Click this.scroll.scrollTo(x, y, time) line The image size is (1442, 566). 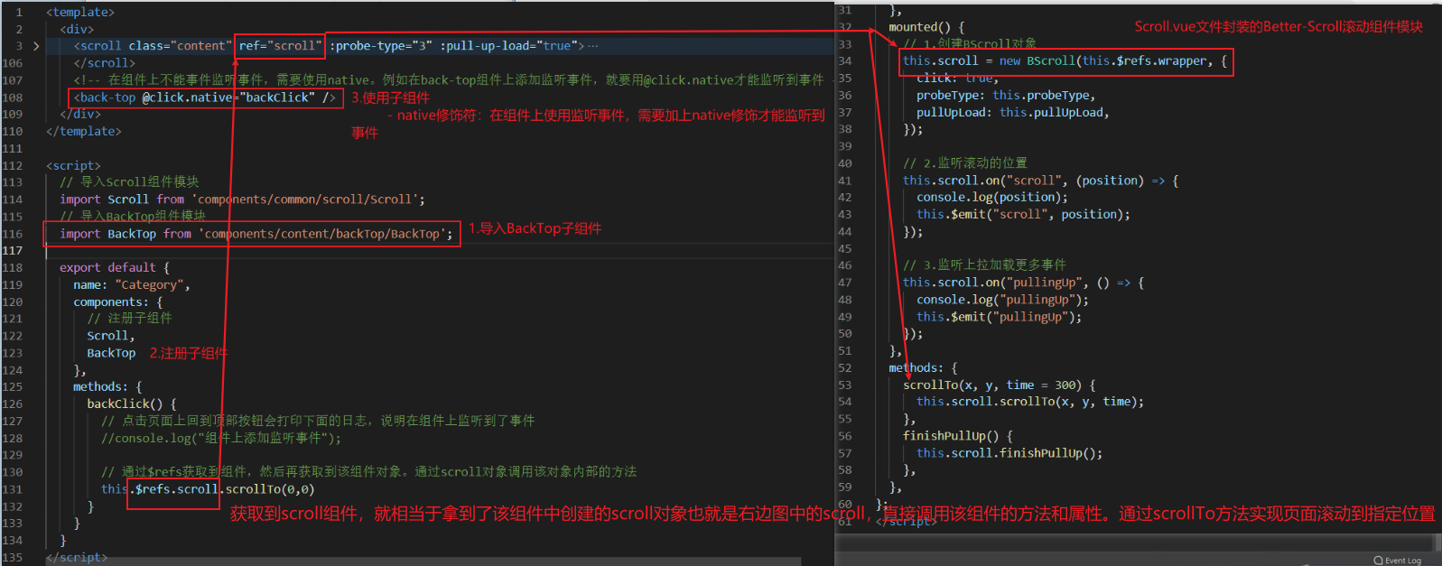(x=1030, y=402)
